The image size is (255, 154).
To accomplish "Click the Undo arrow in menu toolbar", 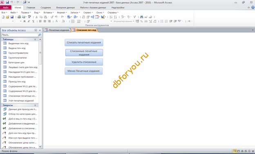I will 56,17.
